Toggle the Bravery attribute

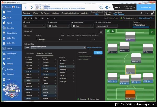click(x=49, y=65)
